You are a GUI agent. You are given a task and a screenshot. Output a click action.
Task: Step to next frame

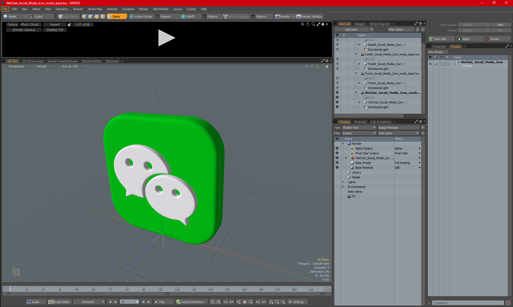pyautogui.click(x=143, y=302)
